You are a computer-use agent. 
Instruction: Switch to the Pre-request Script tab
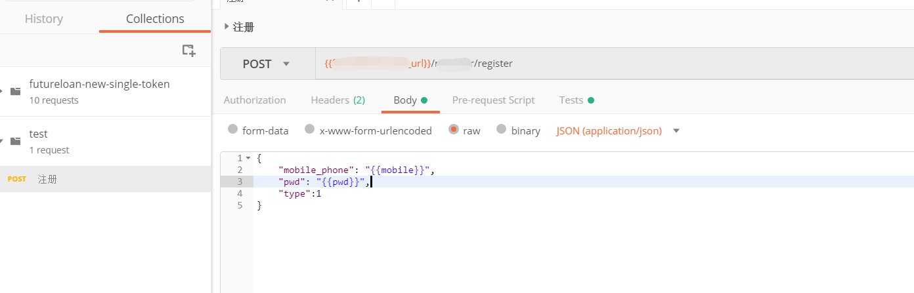tap(493, 100)
